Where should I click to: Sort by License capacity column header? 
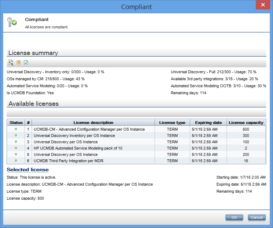[x=246, y=123]
